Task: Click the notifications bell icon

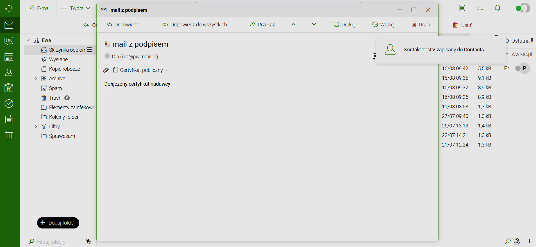Action: (x=498, y=8)
